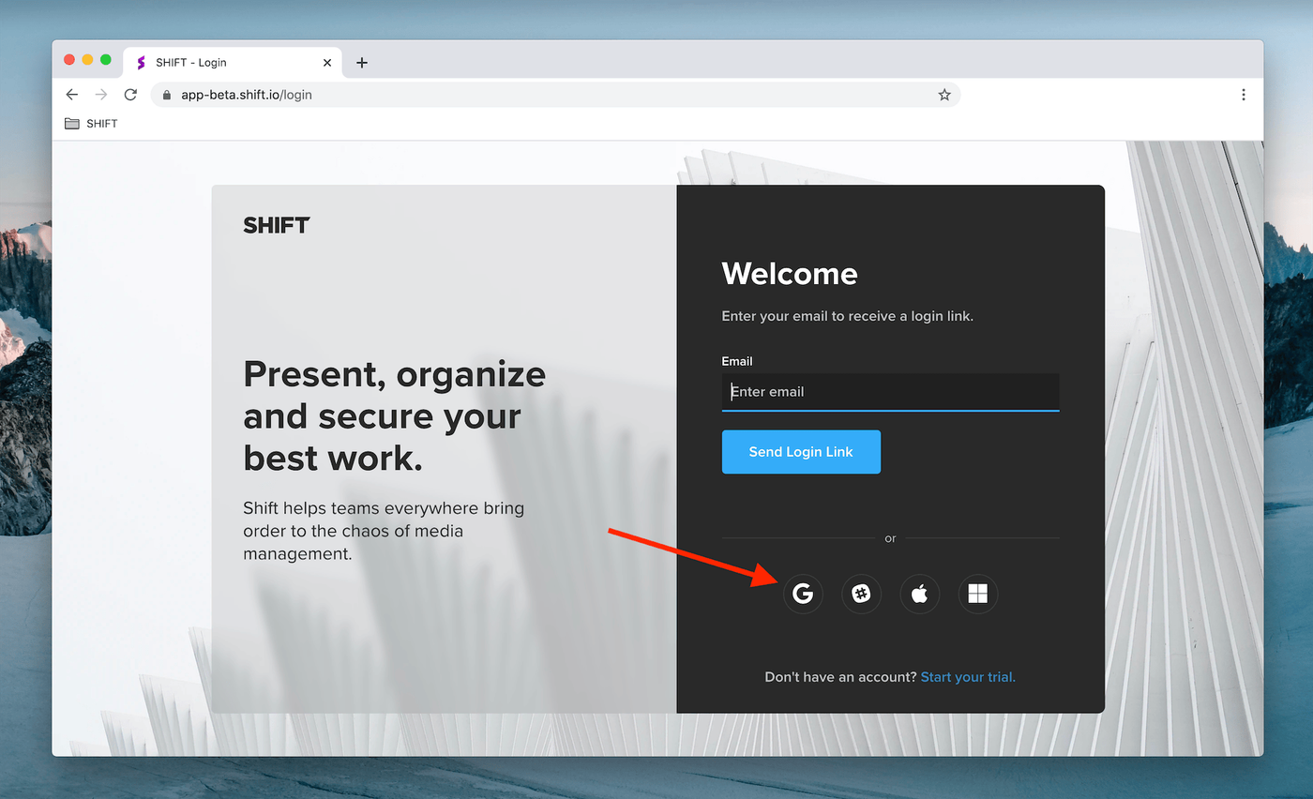Click the SHIFT logo on the login card
Viewport: 1313px width, 799px height.
point(277,225)
